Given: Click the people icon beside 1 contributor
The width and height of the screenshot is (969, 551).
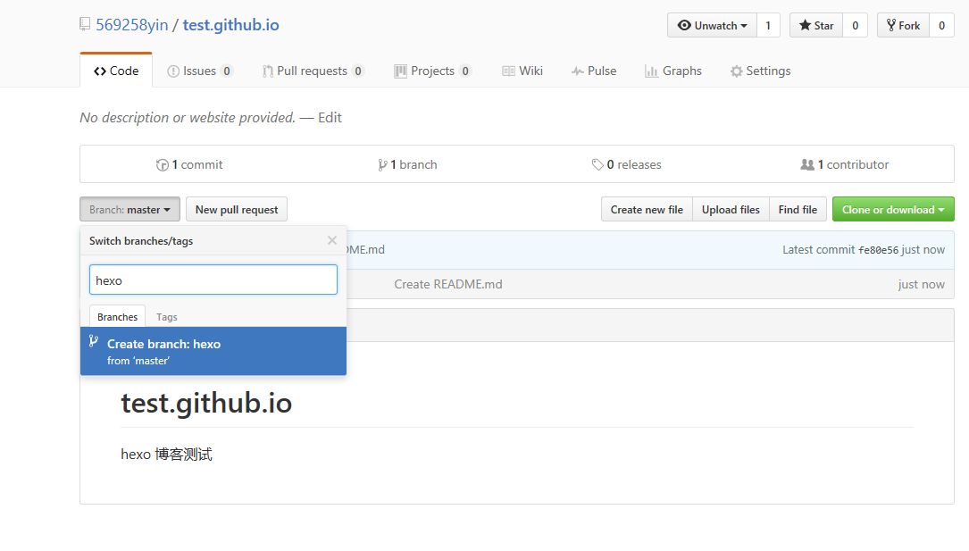Looking at the screenshot, I should point(807,165).
